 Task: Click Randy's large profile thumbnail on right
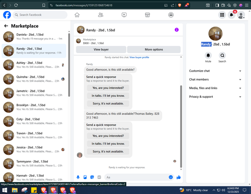pos(215,34)
